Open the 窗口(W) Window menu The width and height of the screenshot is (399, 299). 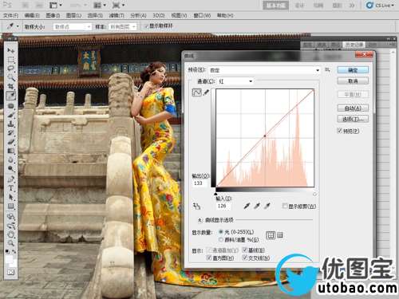pyautogui.click(x=202, y=16)
